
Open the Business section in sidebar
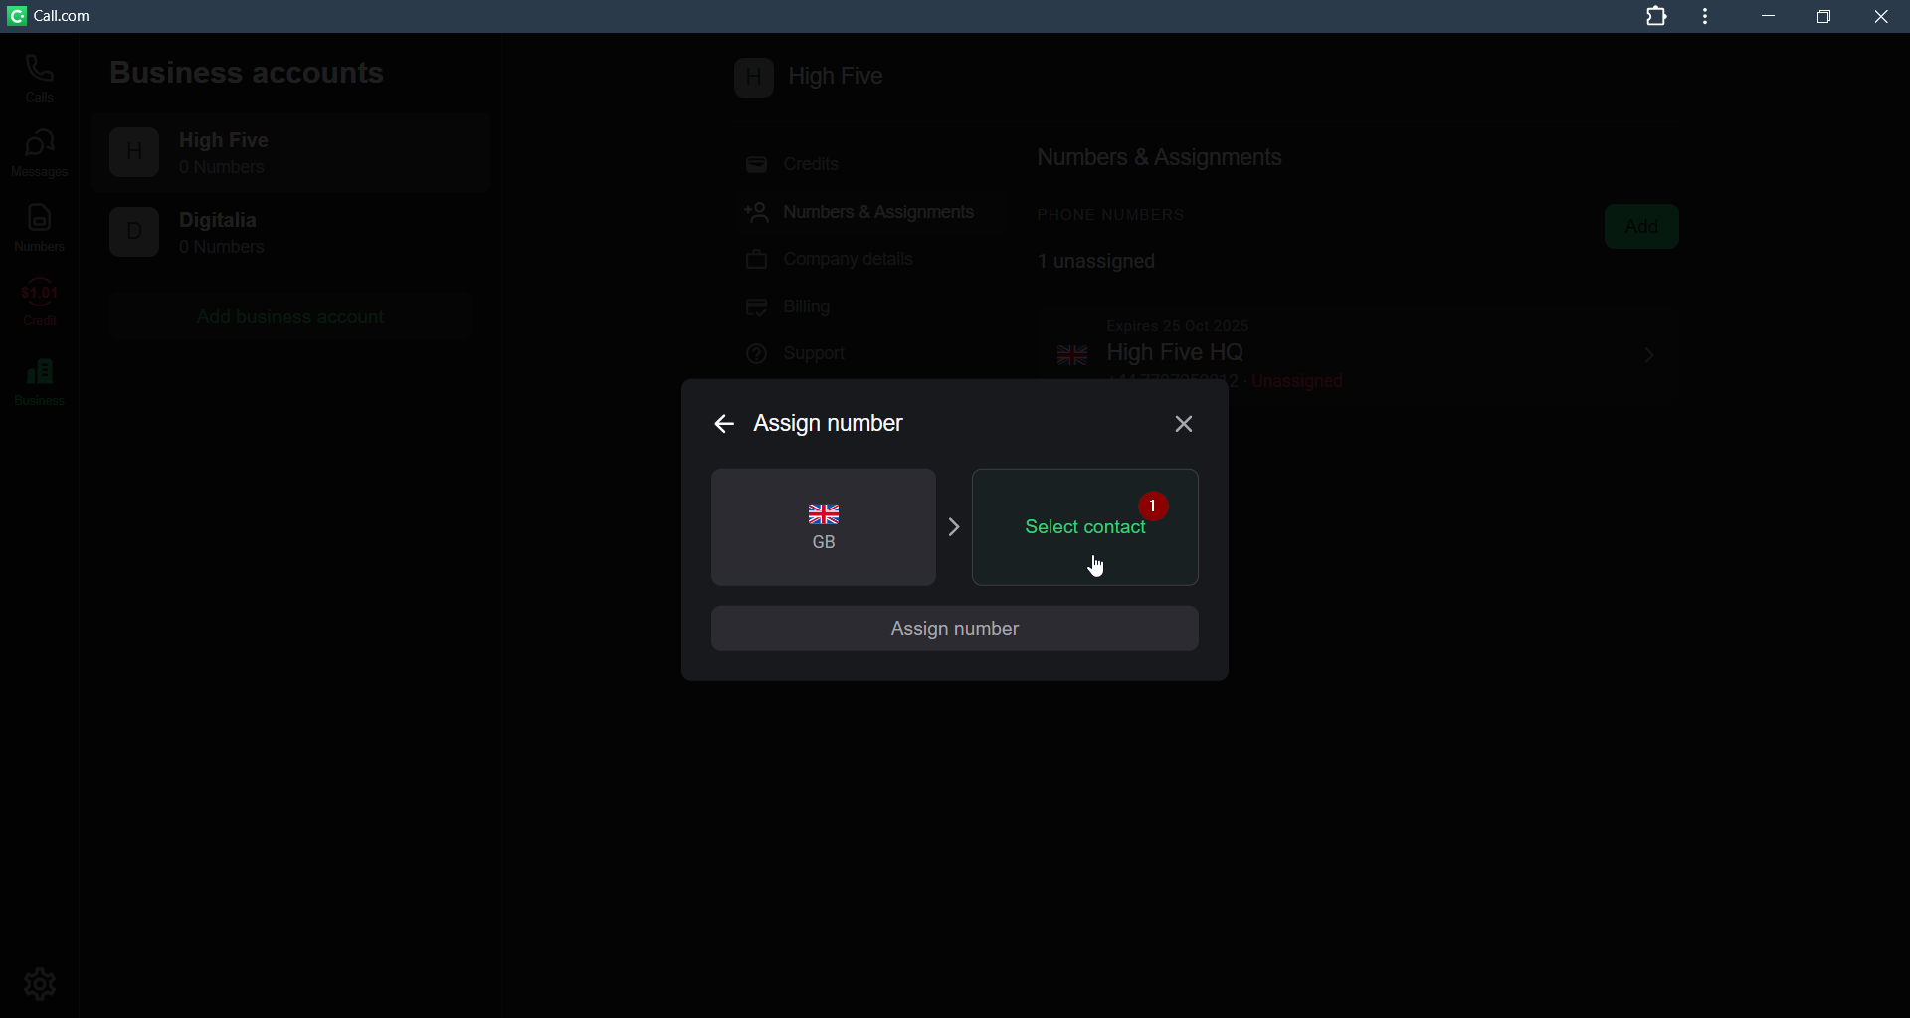click(40, 383)
